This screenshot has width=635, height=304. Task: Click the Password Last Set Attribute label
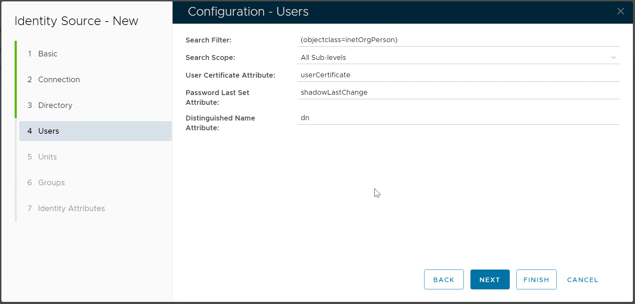(217, 97)
